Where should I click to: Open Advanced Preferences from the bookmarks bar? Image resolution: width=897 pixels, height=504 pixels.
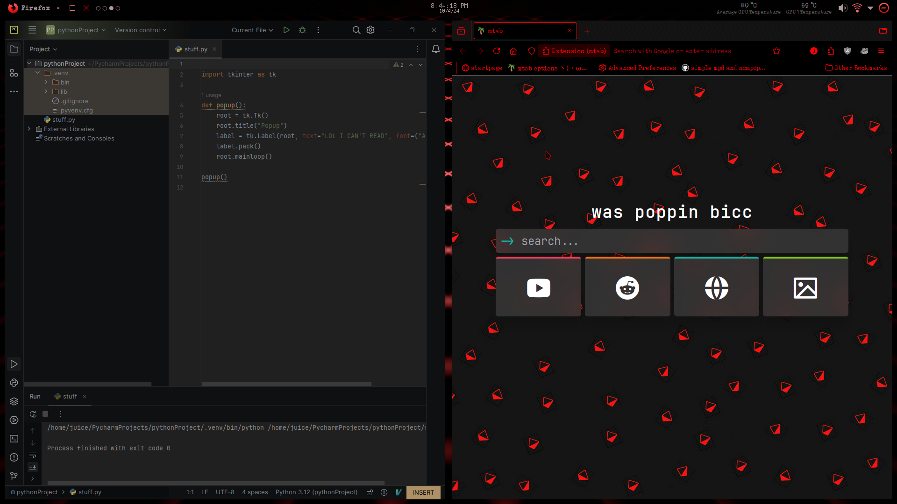tap(642, 68)
